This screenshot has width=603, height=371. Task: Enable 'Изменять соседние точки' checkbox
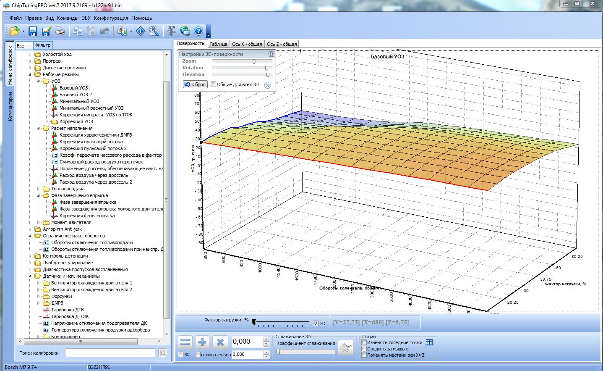click(364, 342)
